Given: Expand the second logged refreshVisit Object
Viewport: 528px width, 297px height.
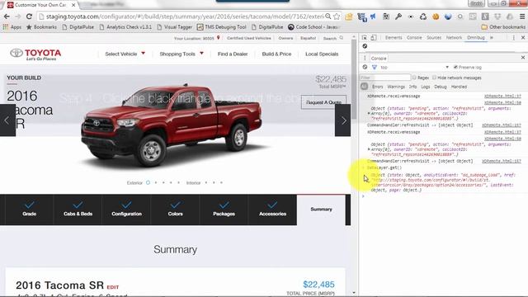Looking at the screenshot, I should [369, 149].
